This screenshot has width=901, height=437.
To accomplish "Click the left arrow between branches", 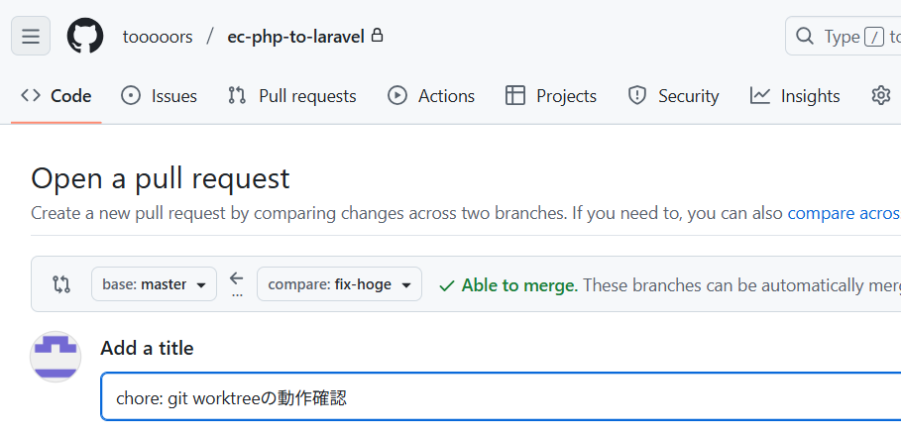I will (x=236, y=279).
